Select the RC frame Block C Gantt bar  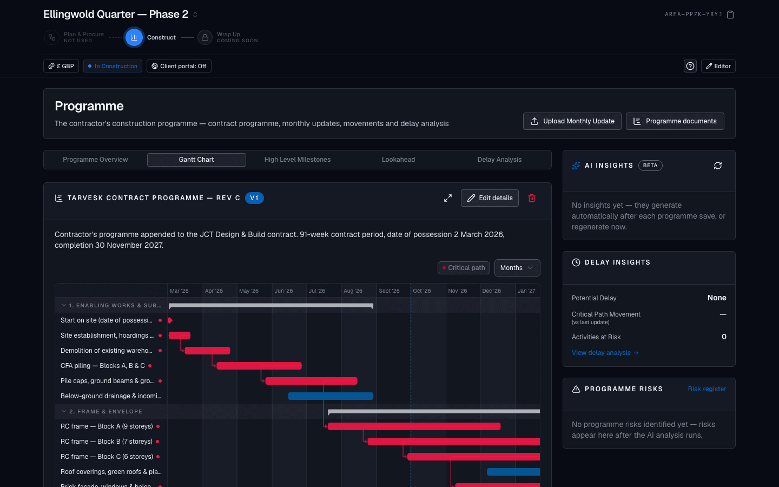click(x=474, y=457)
